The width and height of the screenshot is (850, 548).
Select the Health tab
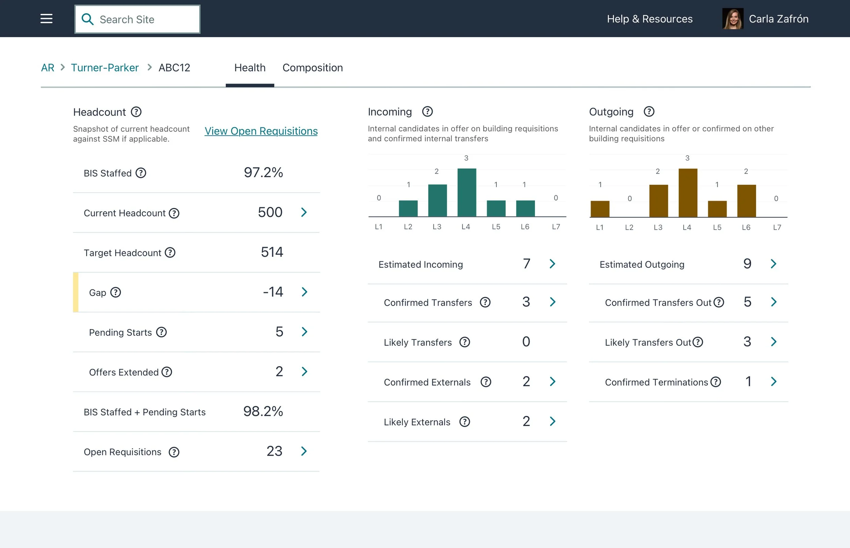pyautogui.click(x=250, y=68)
